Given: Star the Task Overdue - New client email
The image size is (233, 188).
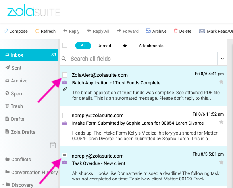Looking at the screenshot, I should click(x=221, y=162).
